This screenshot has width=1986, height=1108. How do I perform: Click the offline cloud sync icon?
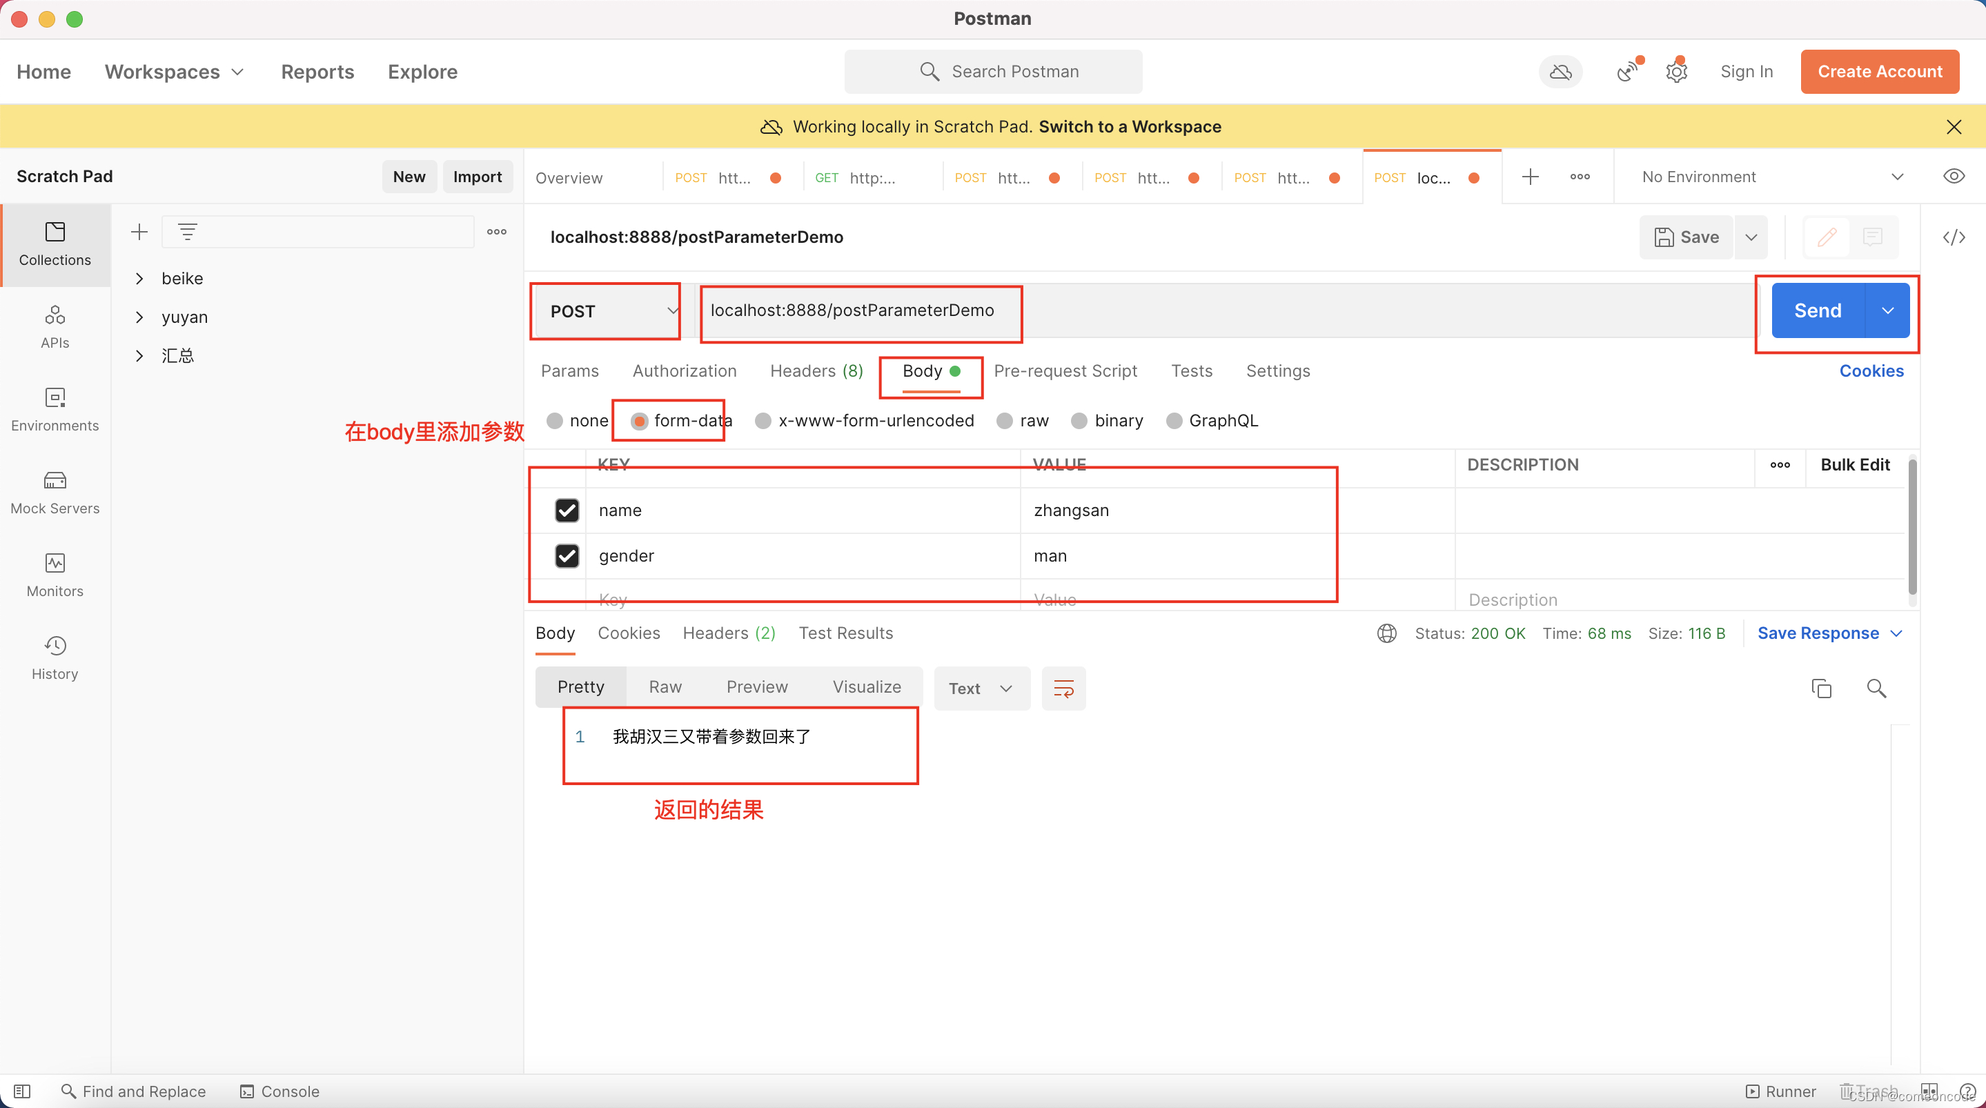pyautogui.click(x=1560, y=72)
